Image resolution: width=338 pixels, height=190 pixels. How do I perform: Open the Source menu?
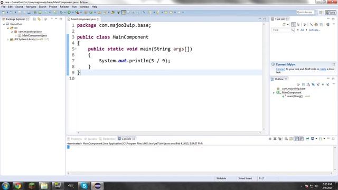pos(19,7)
